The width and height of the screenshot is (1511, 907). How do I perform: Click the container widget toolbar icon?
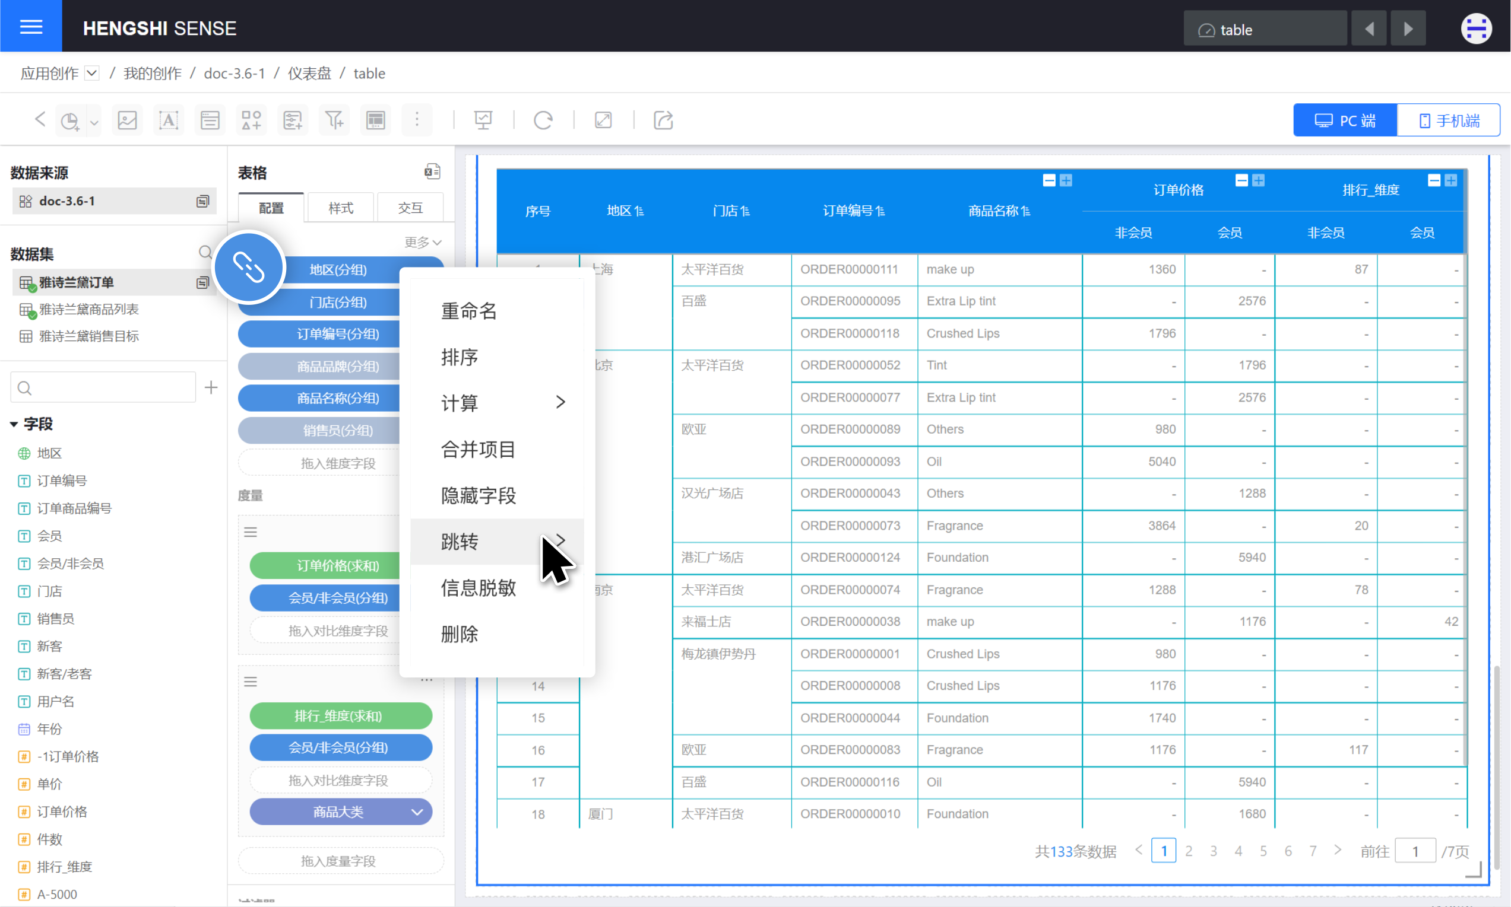(210, 120)
